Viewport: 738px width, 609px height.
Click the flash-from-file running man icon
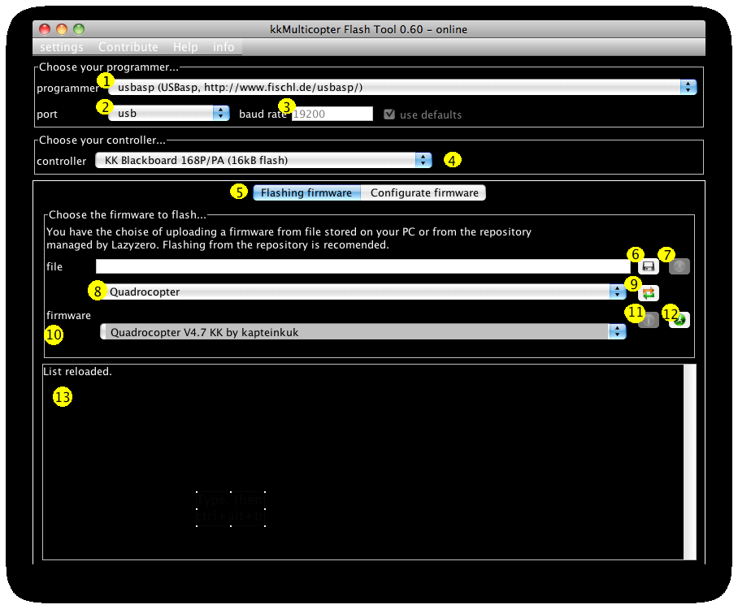679,266
